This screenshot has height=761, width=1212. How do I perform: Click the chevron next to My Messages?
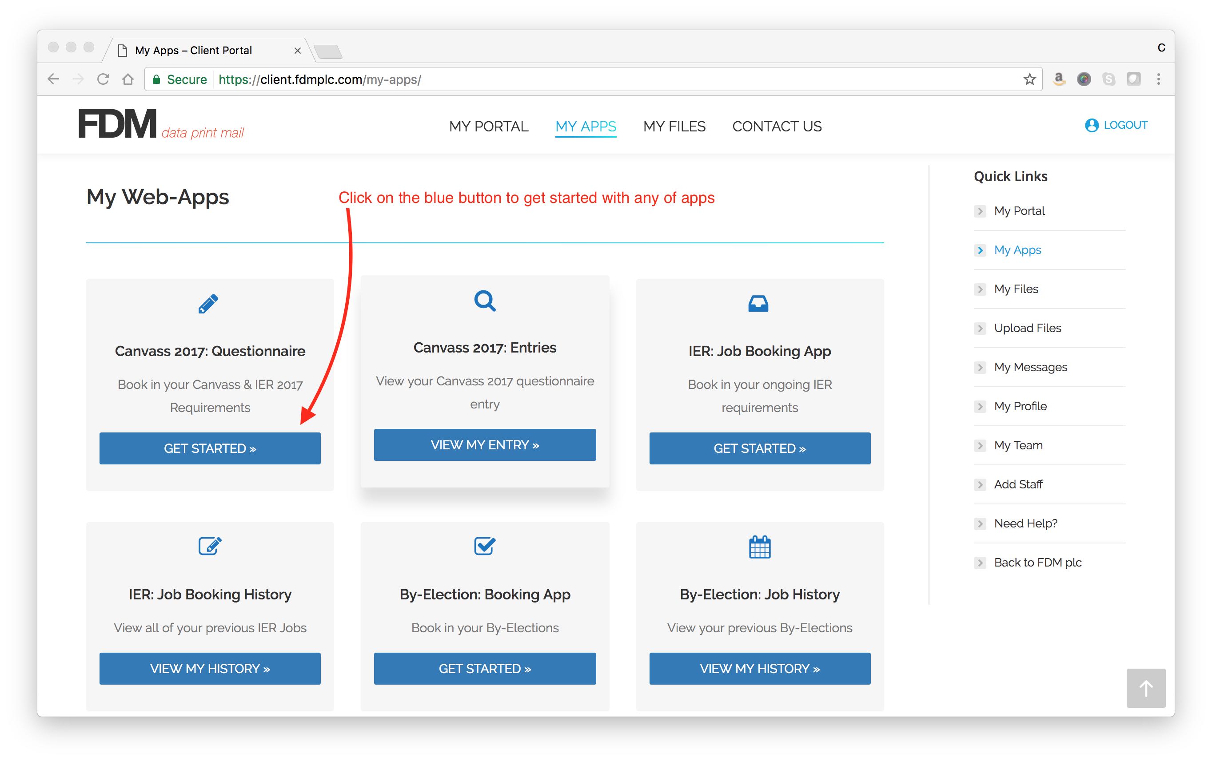[980, 368]
